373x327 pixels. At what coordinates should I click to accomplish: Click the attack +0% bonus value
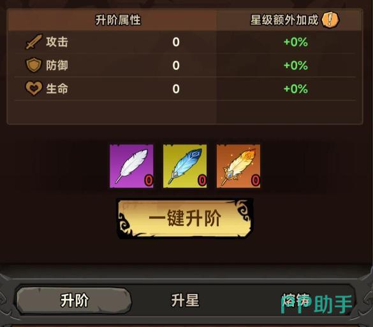point(296,42)
